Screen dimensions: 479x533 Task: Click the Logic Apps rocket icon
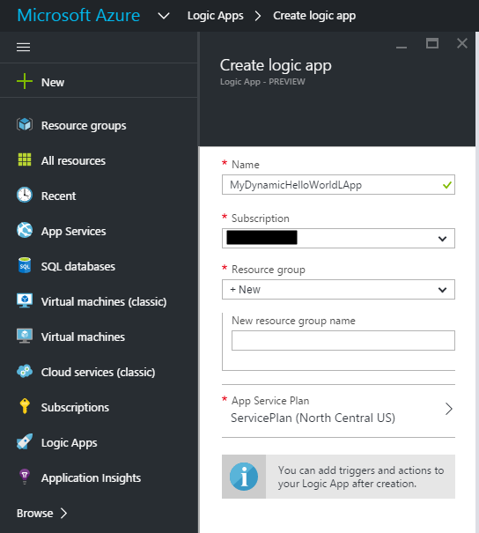tap(25, 441)
